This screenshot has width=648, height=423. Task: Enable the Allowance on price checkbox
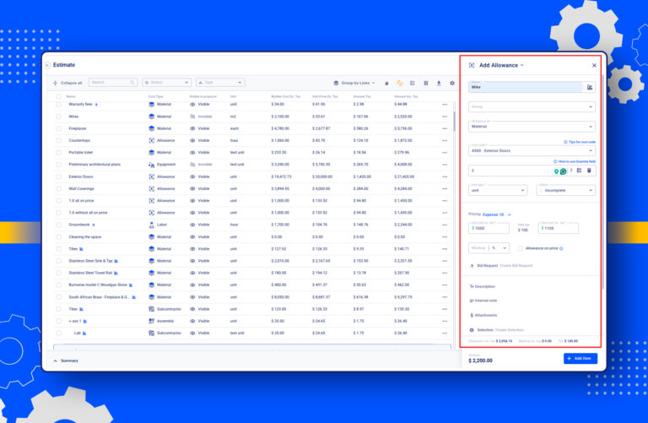click(520, 248)
